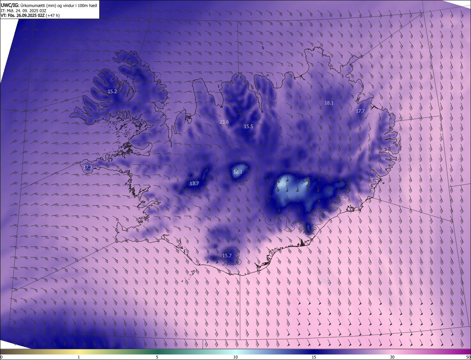The image size is (471, 360).
Task: Click the IT initialization time line
Action: click(x=24, y=10)
